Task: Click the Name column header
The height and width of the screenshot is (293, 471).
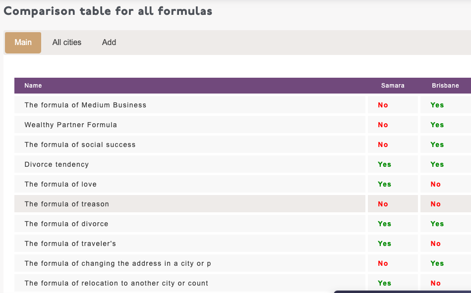Action: point(33,86)
